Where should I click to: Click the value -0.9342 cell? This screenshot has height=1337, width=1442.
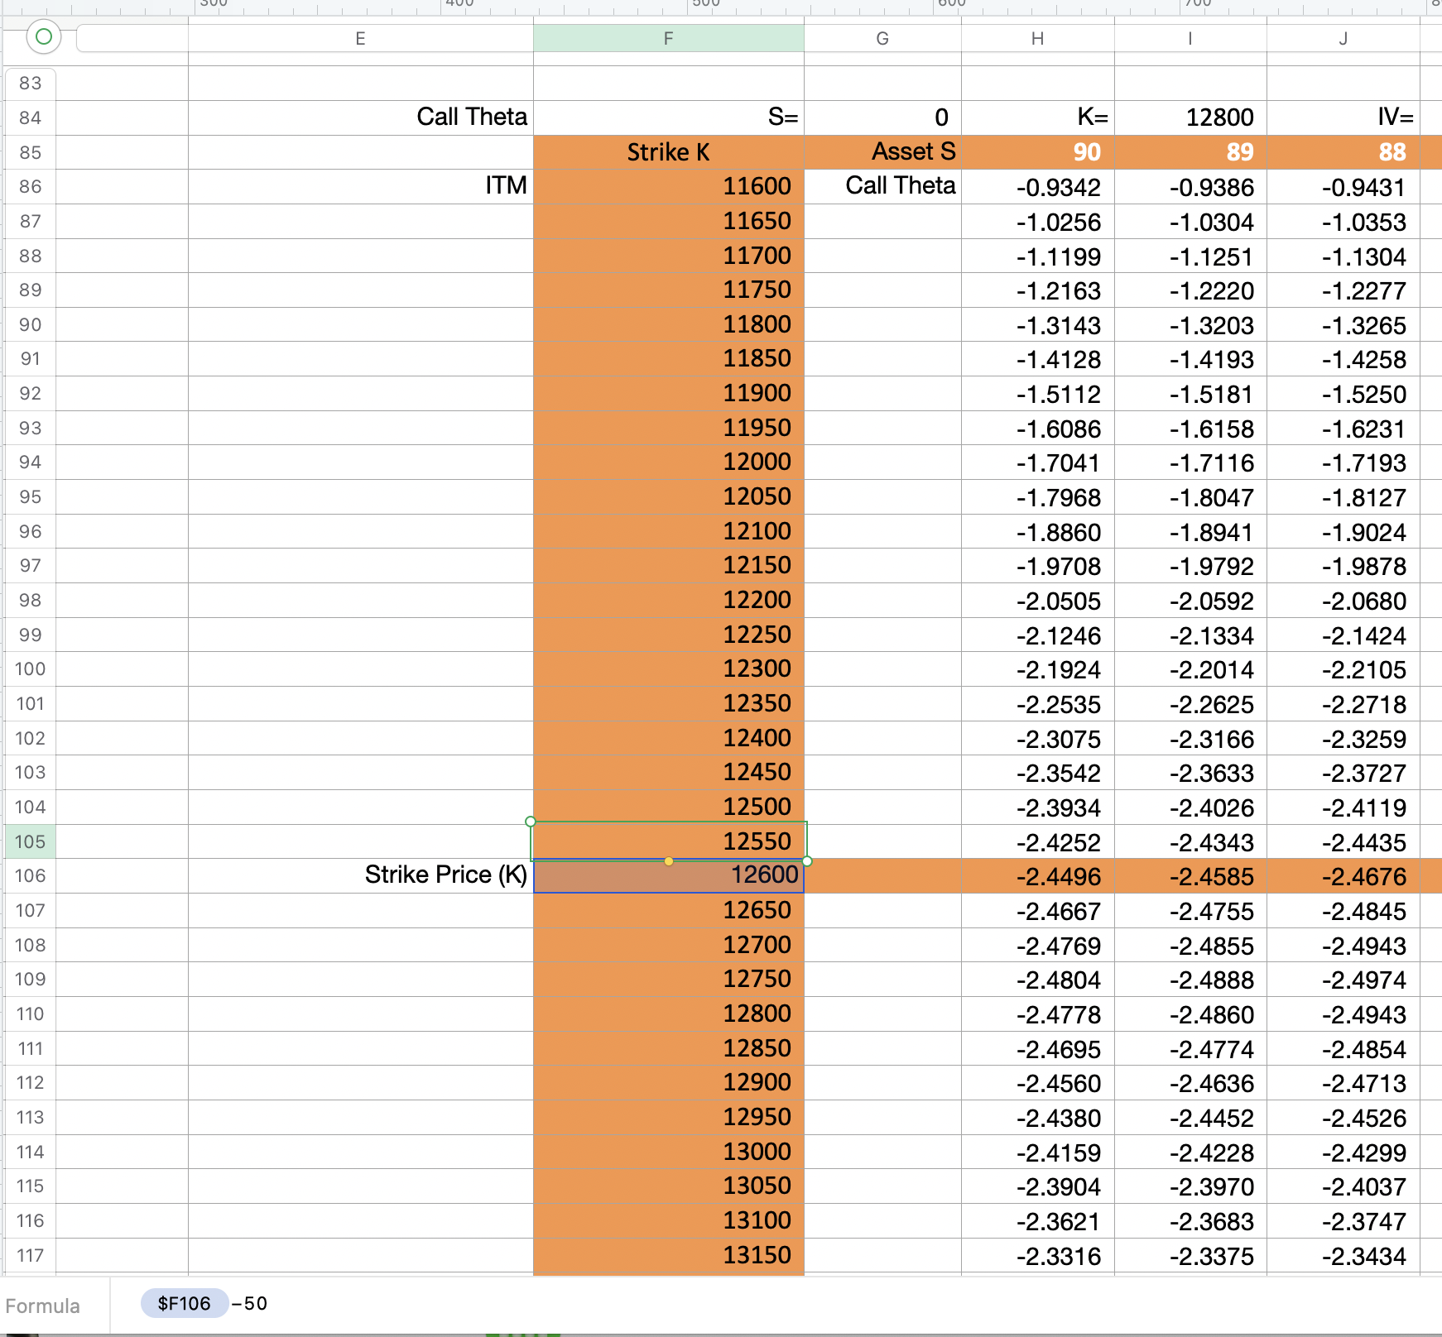[1037, 187]
